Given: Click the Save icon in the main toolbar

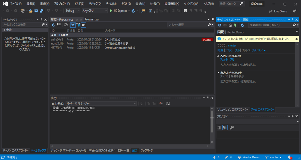Looking at the screenshot, I should 36,11.
